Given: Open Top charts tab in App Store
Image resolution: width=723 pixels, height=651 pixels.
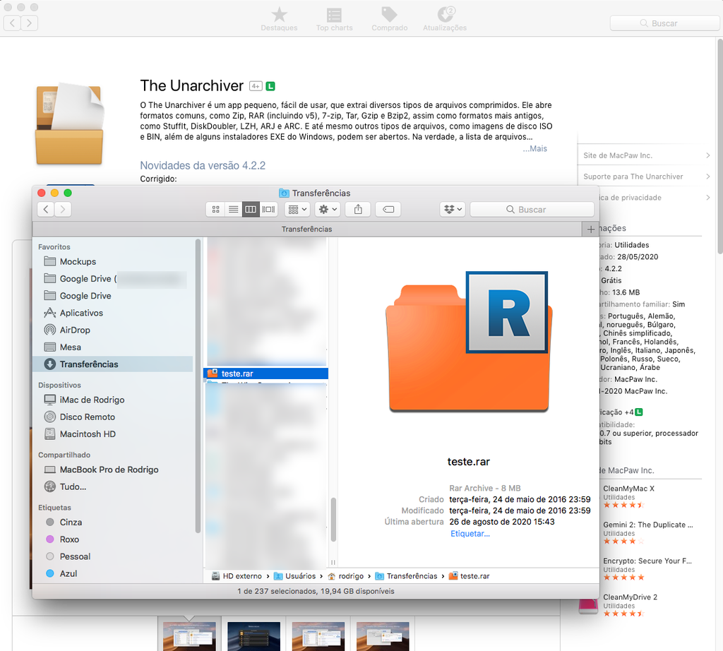Looking at the screenshot, I should coord(334,19).
